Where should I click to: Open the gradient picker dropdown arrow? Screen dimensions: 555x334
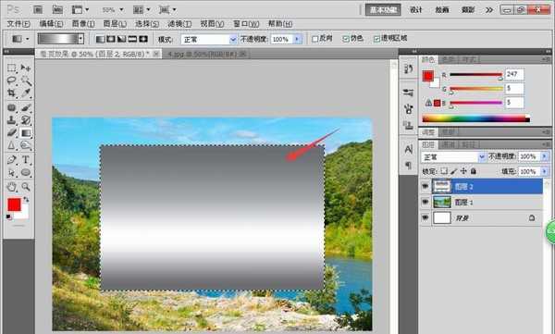click(x=81, y=39)
